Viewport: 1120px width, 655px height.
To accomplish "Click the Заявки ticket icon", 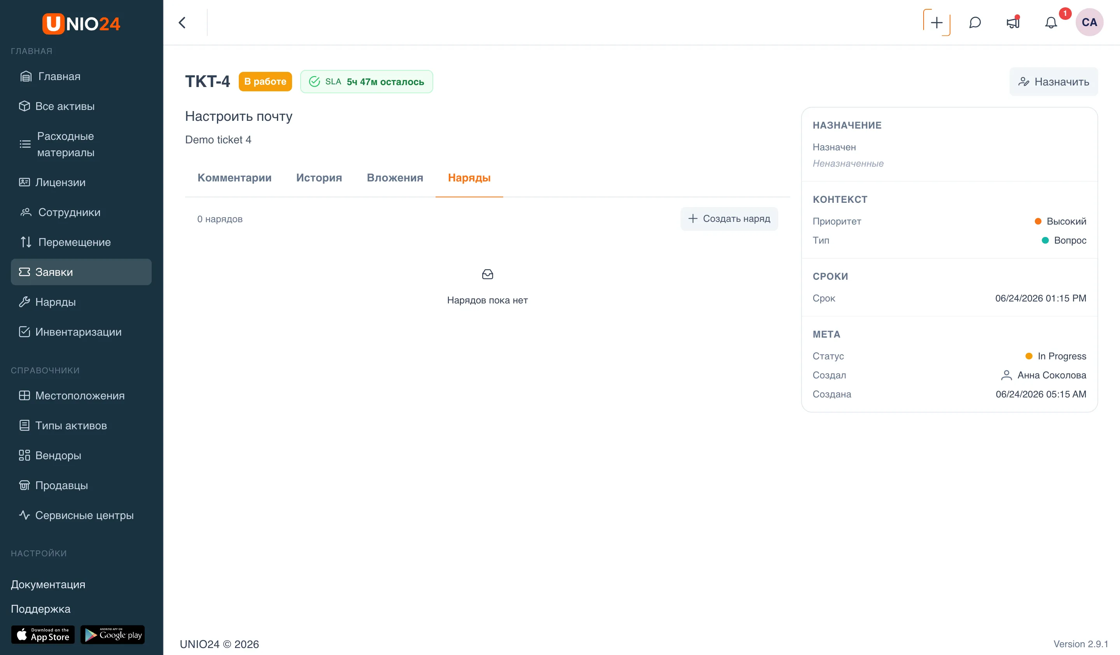I will [24, 272].
